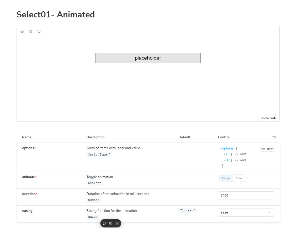
Task: Reset all controls with the undo arrow
Action: pyautogui.click(x=274, y=137)
